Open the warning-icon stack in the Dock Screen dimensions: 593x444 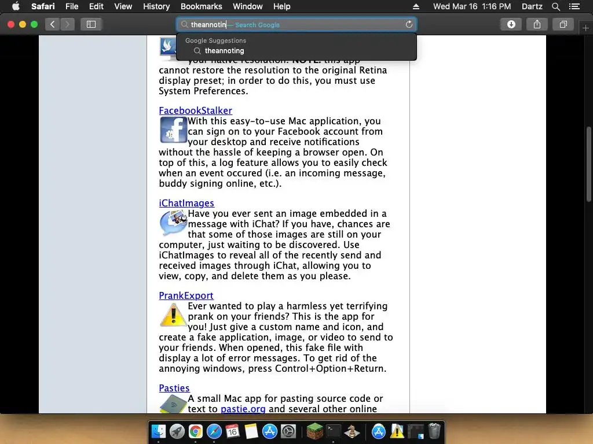(x=397, y=431)
